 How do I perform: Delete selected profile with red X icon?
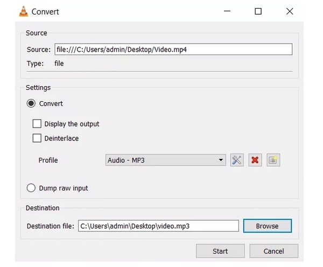[x=255, y=160]
